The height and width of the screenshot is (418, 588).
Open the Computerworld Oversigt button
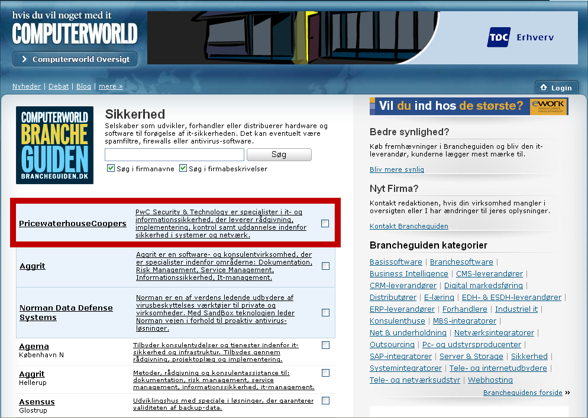(x=75, y=59)
